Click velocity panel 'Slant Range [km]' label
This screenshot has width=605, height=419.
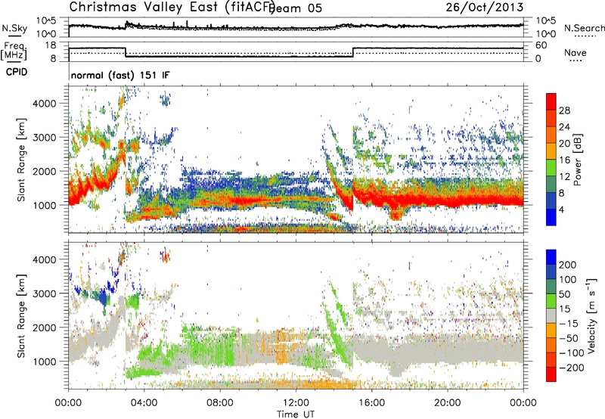coord(21,316)
